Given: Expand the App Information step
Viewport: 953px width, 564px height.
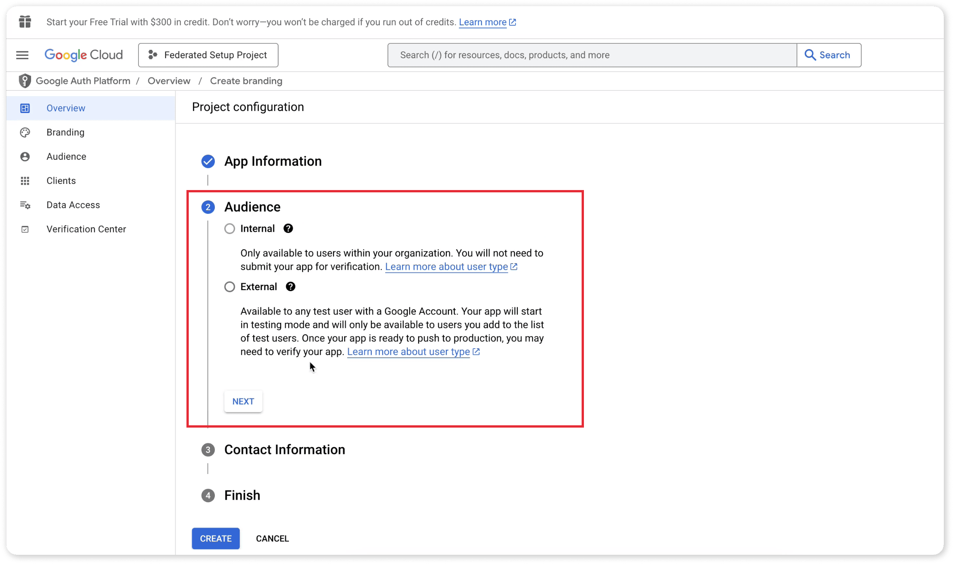Looking at the screenshot, I should point(273,161).
